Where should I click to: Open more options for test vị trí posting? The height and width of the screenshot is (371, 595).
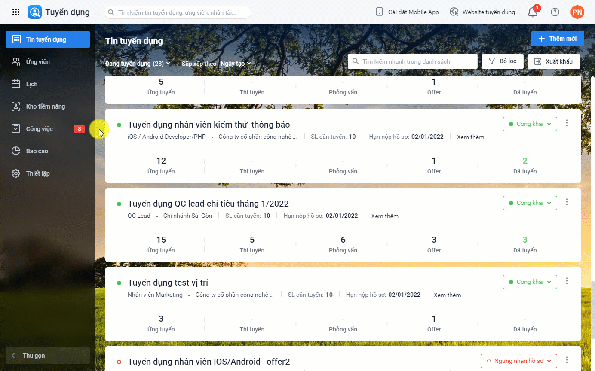coord(567,281)
